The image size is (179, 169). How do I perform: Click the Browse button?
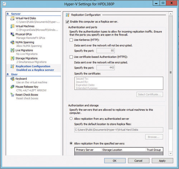tap(154, 137)
